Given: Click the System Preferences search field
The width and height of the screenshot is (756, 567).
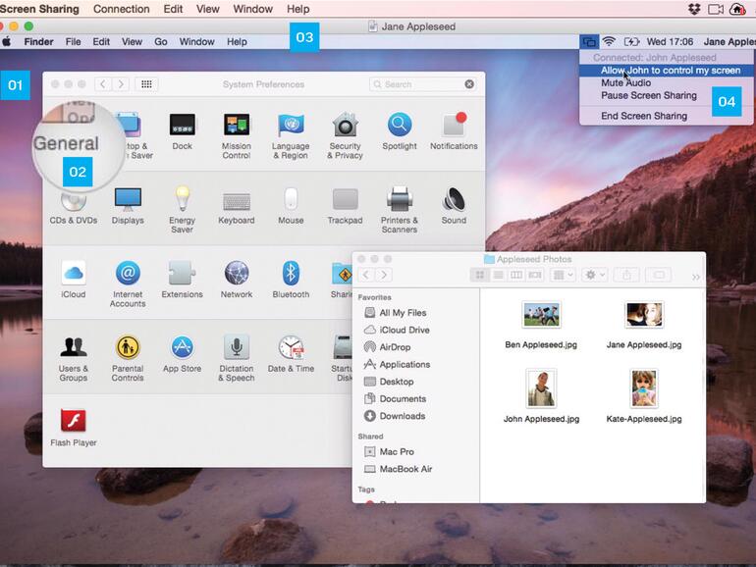Looking at the screenshot, I should tap(423, 84).
